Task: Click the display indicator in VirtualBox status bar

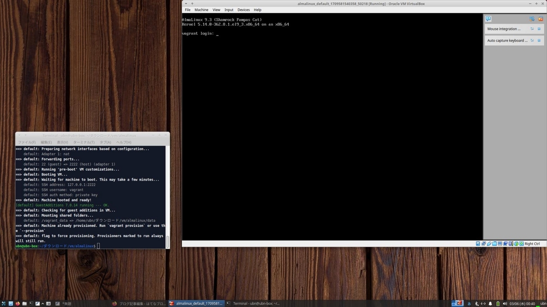Action: pos(500,244)
